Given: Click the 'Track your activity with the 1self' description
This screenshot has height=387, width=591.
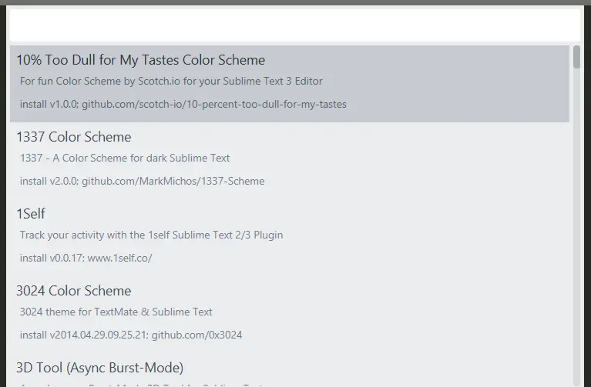Looking at the screenshot, I should [151, 235].
